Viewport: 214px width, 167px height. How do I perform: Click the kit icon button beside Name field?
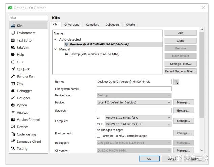tap(176, 82)
